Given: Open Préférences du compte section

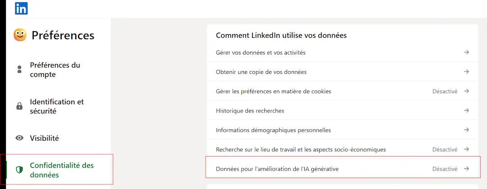Looking at the screenshot, I should [55, 70].
